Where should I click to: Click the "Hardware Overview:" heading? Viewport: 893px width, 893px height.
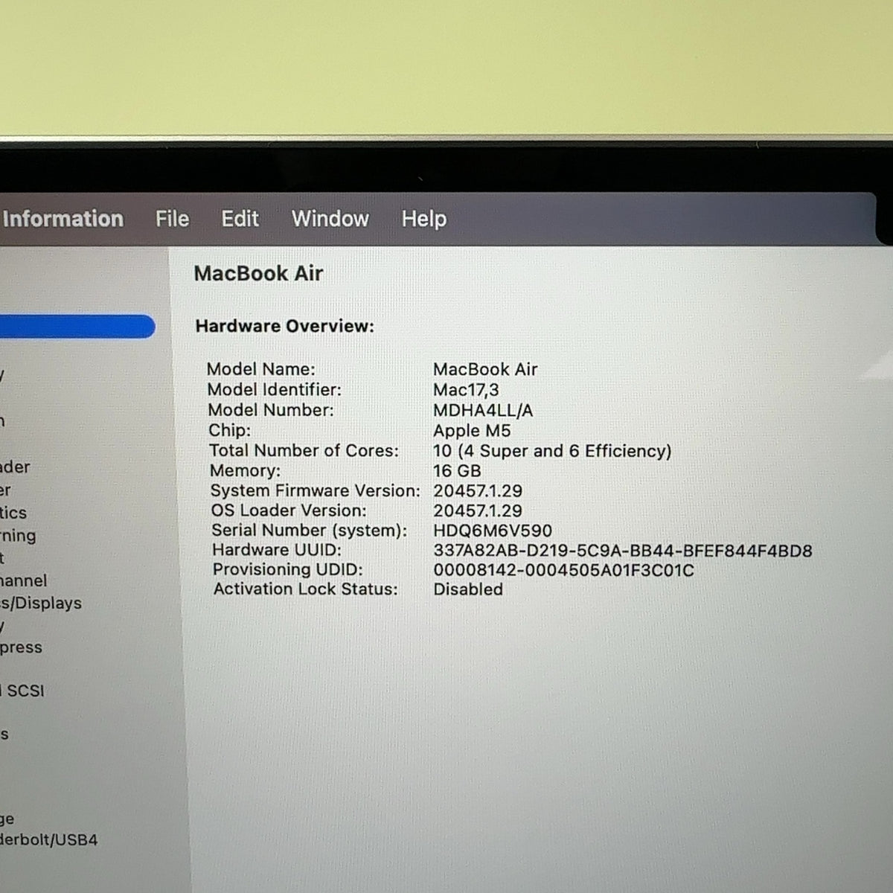point(285,326)
